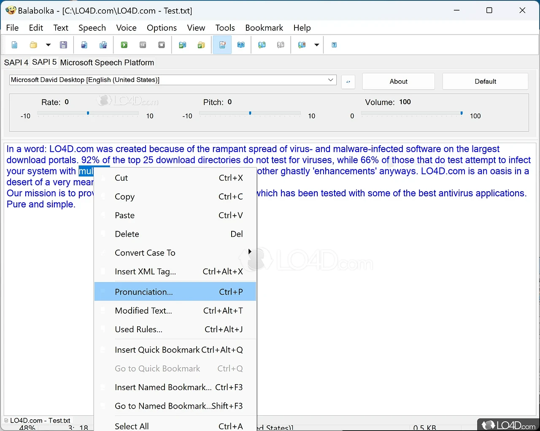Choose Go to Named Bookmark menu entry
Screen dimensions: 540x431
[175, 406]
